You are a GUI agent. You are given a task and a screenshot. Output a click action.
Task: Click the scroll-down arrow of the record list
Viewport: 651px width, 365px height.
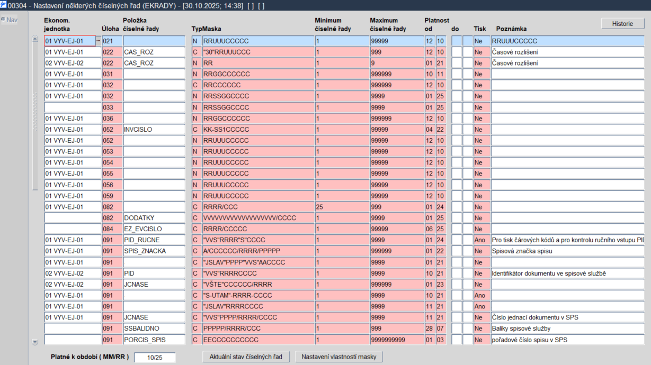[x=35, y=342]
